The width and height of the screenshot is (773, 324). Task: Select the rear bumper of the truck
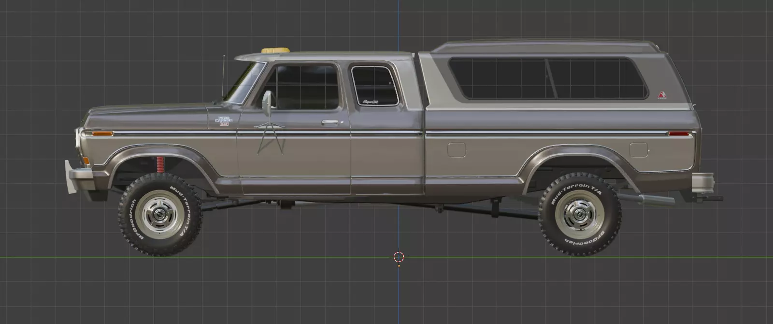click(x=703, y=182)
